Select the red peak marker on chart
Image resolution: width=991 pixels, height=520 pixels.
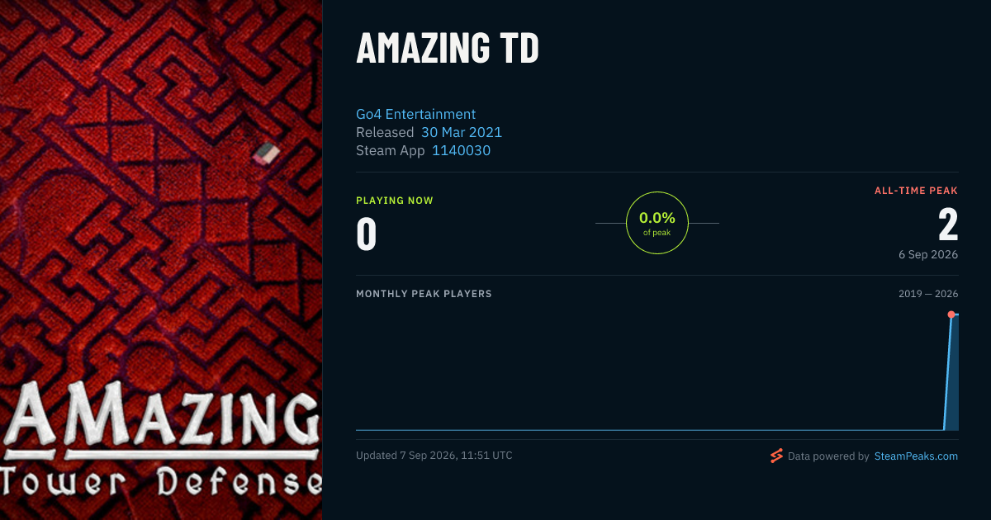pos(951,314)
